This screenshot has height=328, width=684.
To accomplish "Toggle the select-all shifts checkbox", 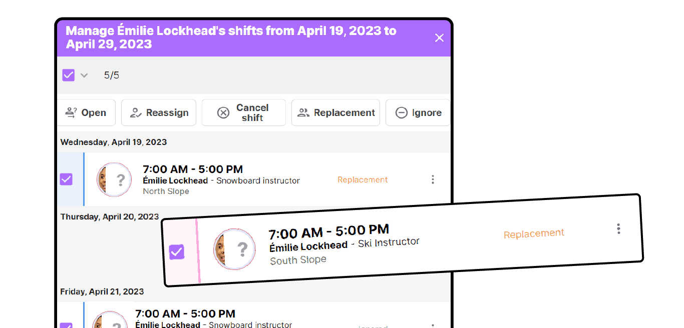I will pos(69,75).
